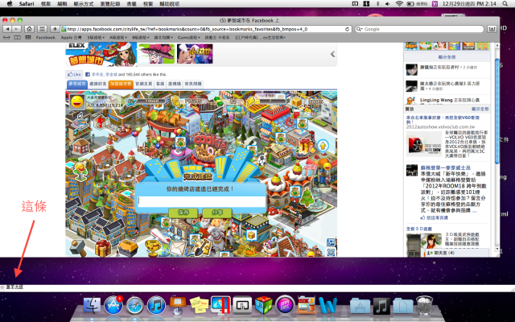Open the Trash in the Dock
The width and height of the screenshot is (515, 322).
424,305
